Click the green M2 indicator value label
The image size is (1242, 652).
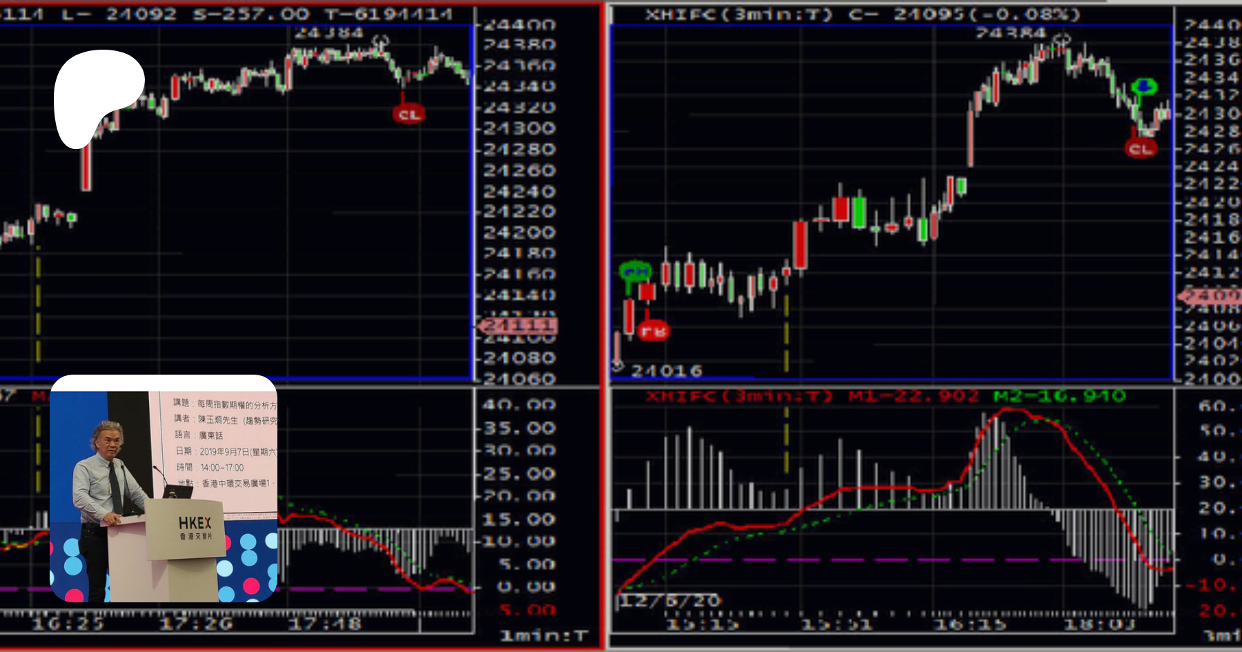click(x=1059, y=396)
